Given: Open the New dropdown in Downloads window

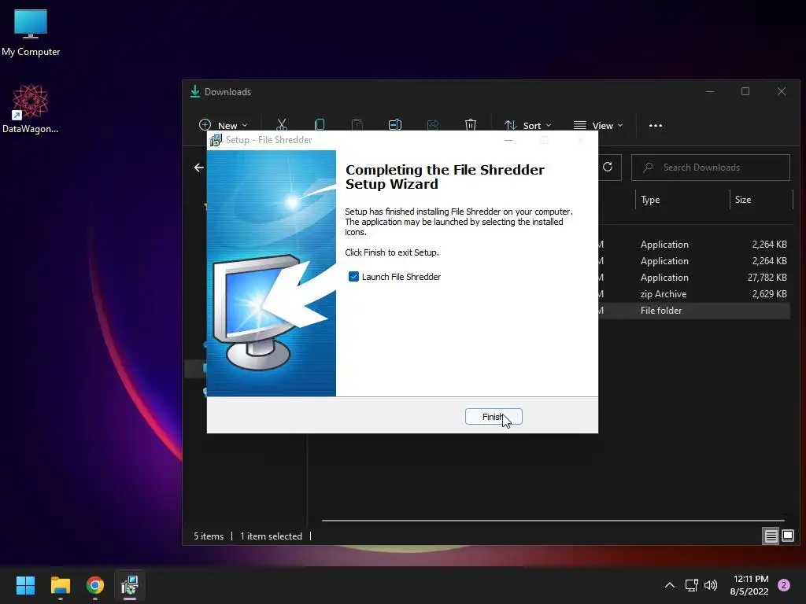Looking at the screenshot, I should (223, 125).
